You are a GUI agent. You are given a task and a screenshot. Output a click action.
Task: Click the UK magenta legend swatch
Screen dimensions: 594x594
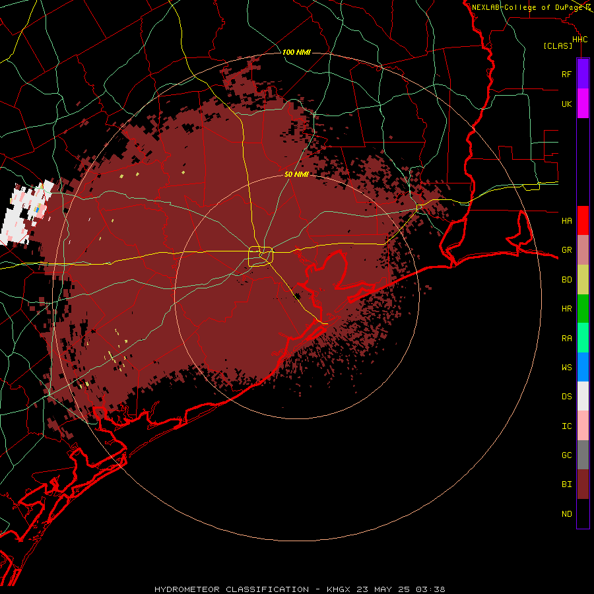[x=583, y=104]
